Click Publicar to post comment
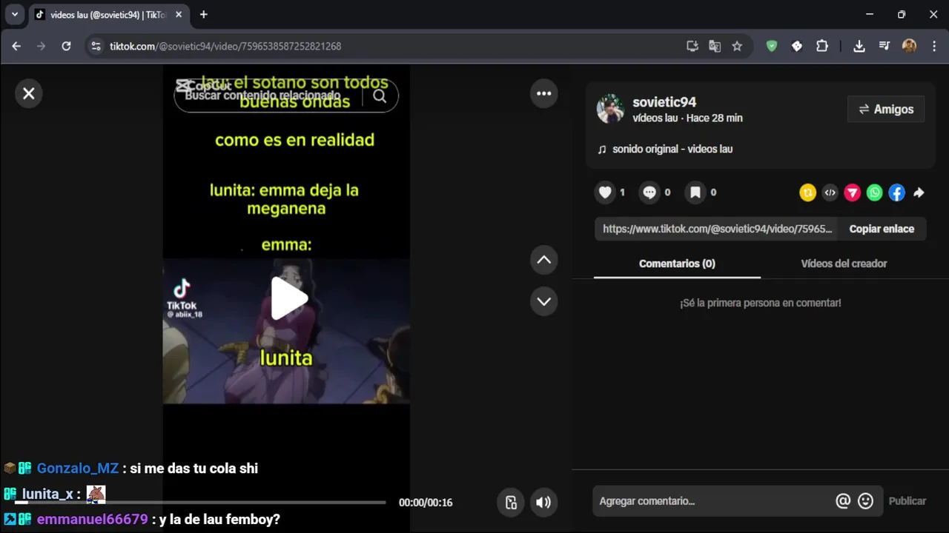Screen dimensions: 949x533 [907, 501]
